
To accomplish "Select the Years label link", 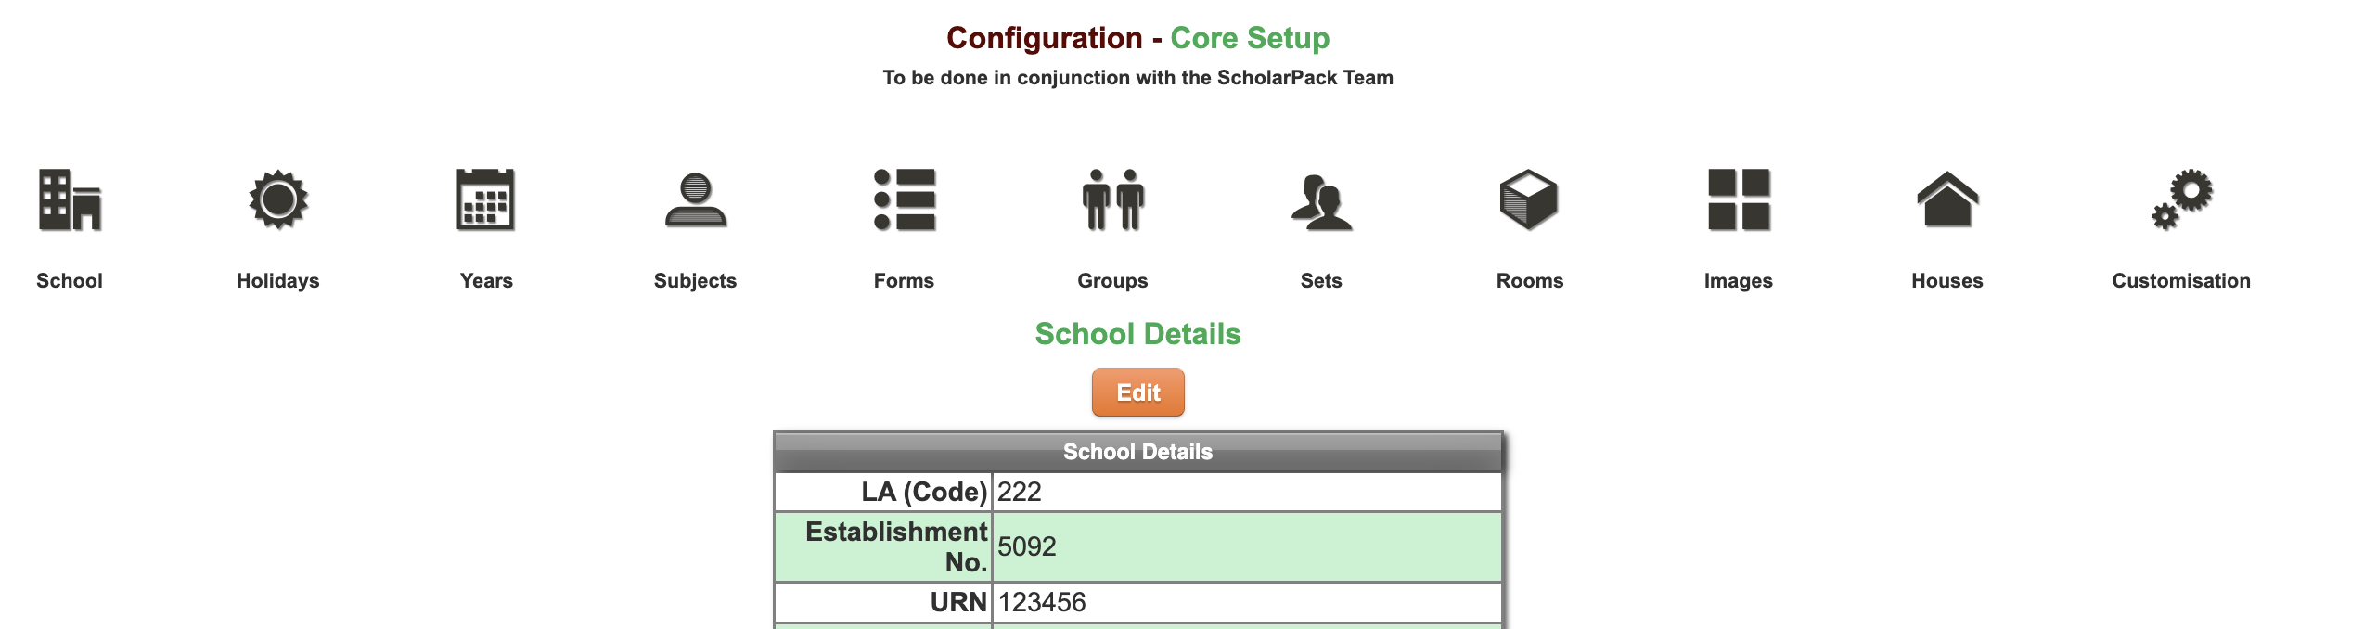I will pos(486,281).
